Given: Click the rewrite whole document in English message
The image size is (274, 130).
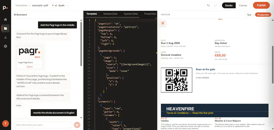Looking at the screenshot, I should pos(54,113).
